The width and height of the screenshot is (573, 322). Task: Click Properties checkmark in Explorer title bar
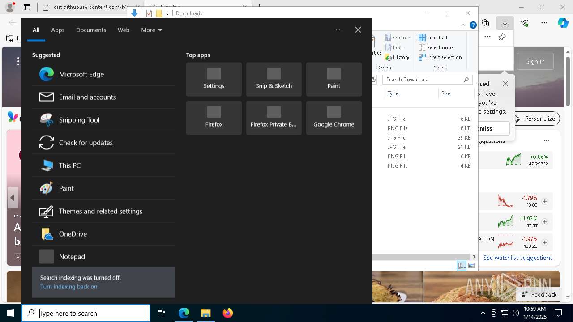tap(149, 13)
